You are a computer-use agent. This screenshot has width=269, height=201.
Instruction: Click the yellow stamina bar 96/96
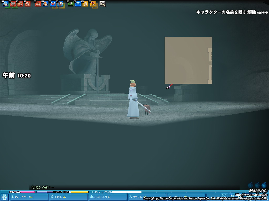pos(76,192)
